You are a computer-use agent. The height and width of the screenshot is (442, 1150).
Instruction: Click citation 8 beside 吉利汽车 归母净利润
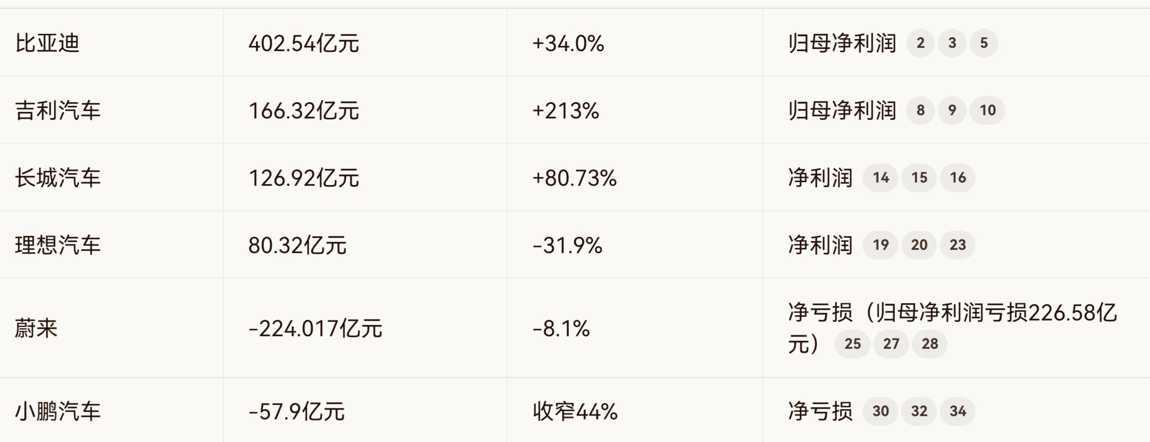click(920, 110)
